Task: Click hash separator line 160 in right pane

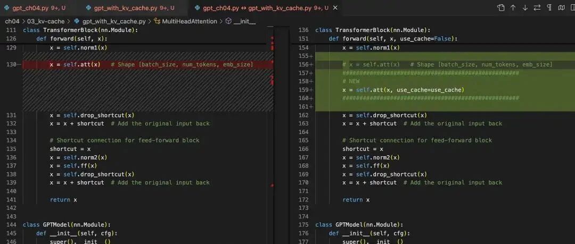Action: tap(431, 98)
